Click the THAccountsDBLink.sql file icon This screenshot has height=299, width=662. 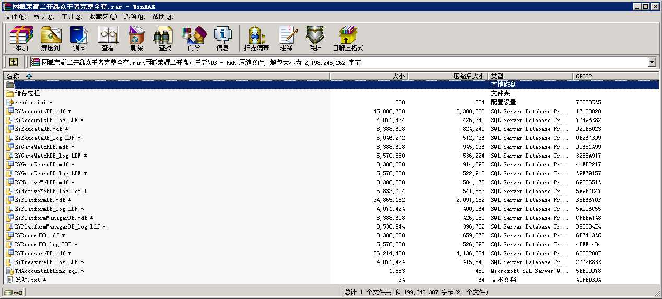pos(10,271)
